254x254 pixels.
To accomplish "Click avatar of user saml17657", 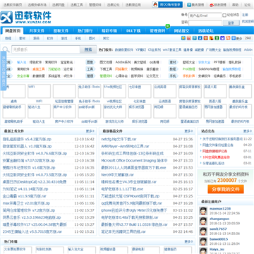I will (x=203, y=231).
